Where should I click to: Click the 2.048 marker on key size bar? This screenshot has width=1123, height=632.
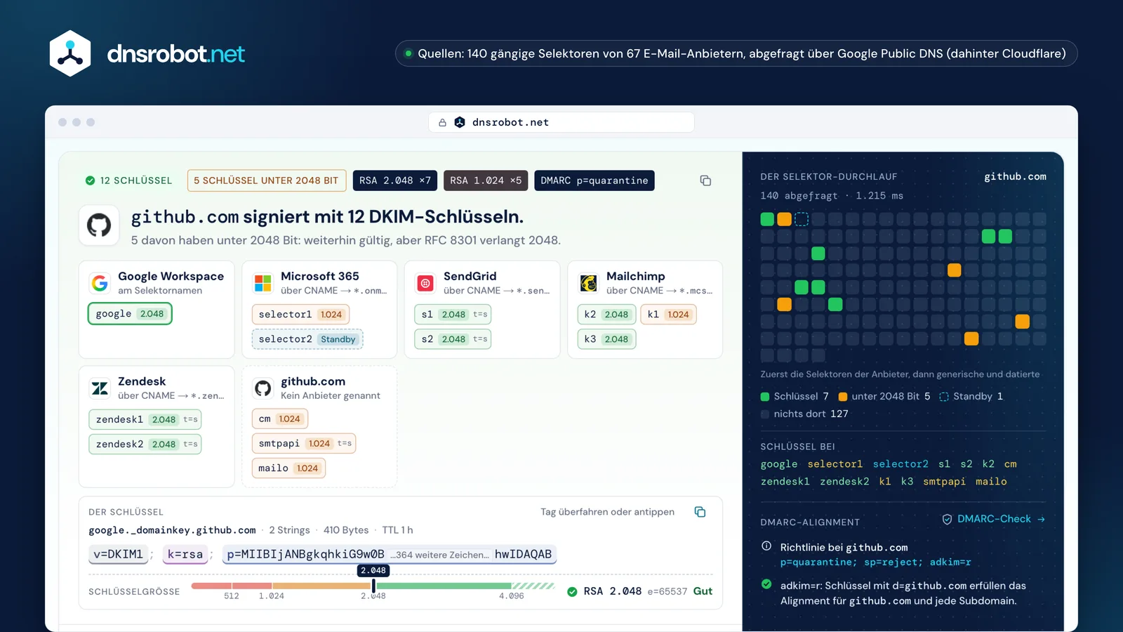coord(373,571)
